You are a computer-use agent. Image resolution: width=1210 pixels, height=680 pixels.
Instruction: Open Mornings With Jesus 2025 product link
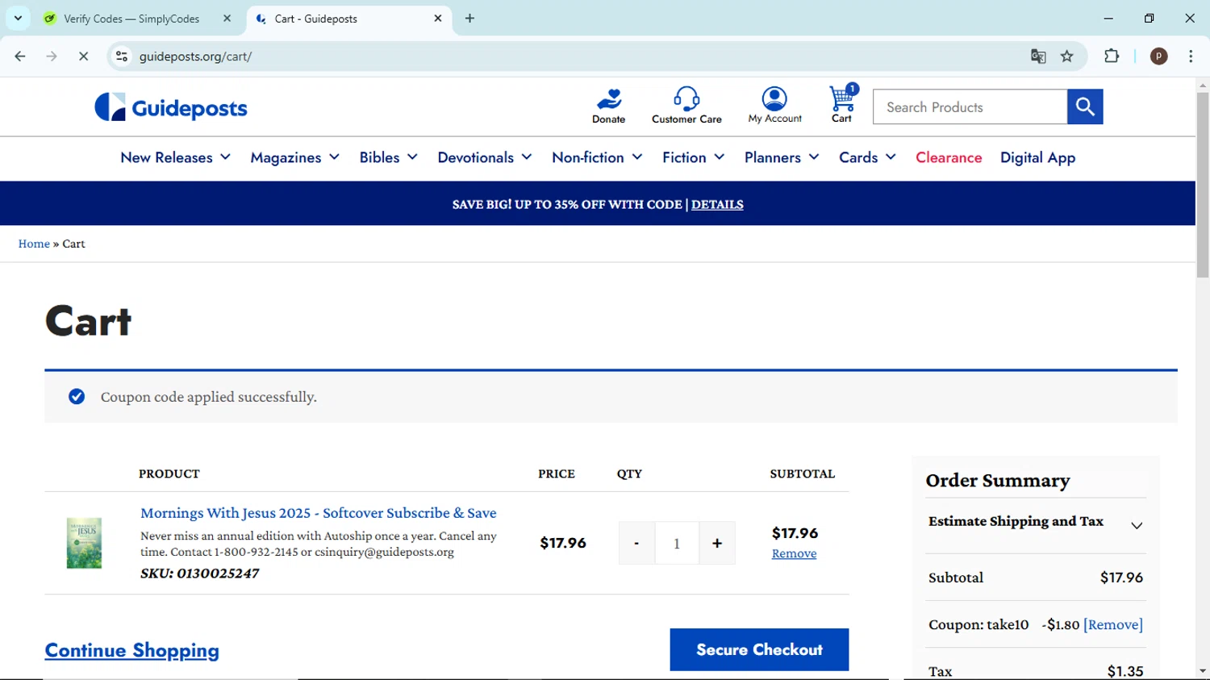[x=319, y=513]
